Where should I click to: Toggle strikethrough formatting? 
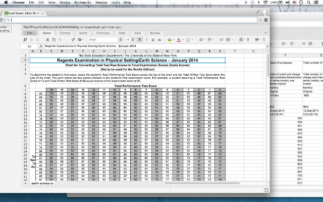pos(159,39)
